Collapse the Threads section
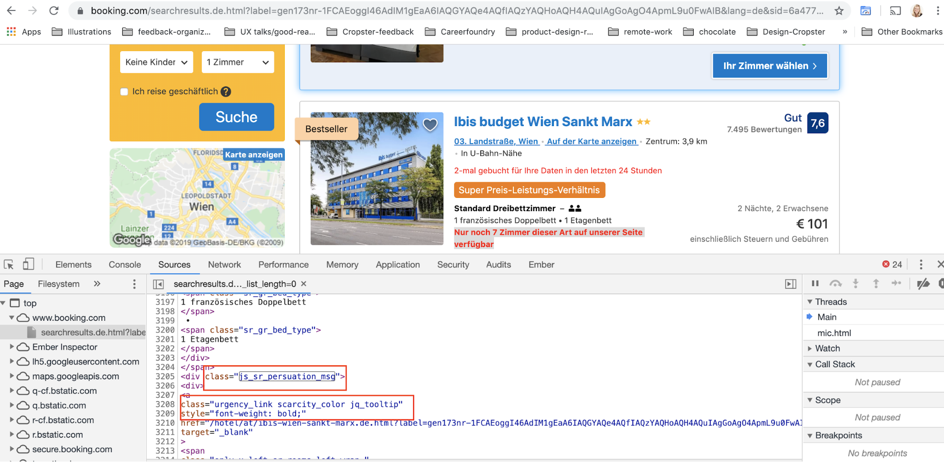Screen dimensions: 944x462 pos(810,302)
